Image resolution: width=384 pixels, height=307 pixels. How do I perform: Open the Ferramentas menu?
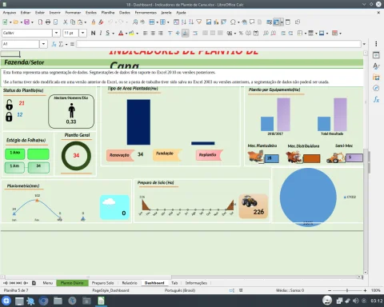(146, 13)
